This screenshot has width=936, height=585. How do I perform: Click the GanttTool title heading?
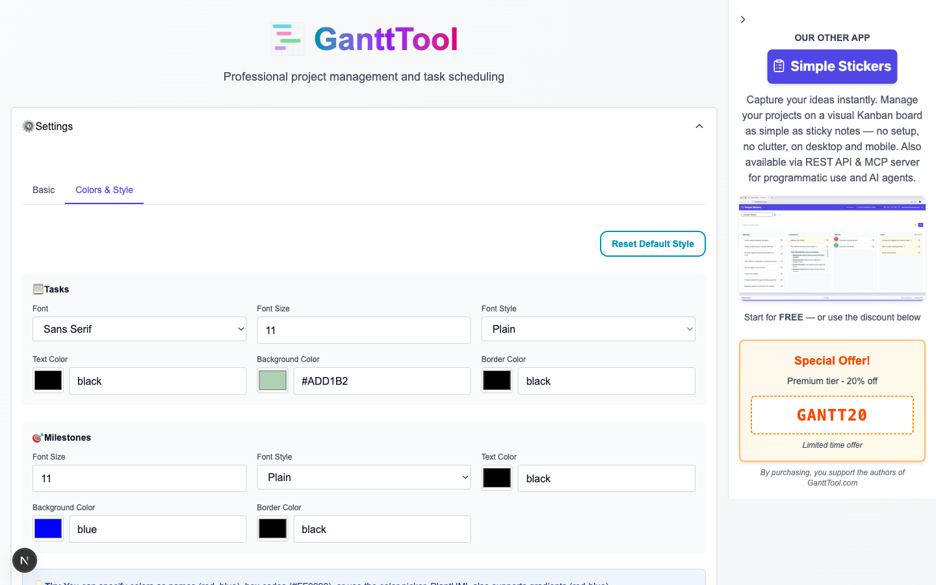click(386, 39)
